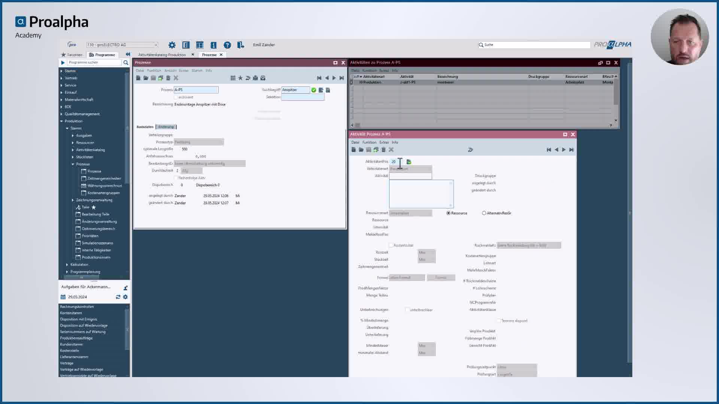719x404 pixels.
Task: Expand the Vertrieb tree node
Action: (61, 78)
